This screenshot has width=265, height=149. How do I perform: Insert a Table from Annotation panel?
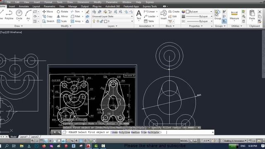pos(149,21)
